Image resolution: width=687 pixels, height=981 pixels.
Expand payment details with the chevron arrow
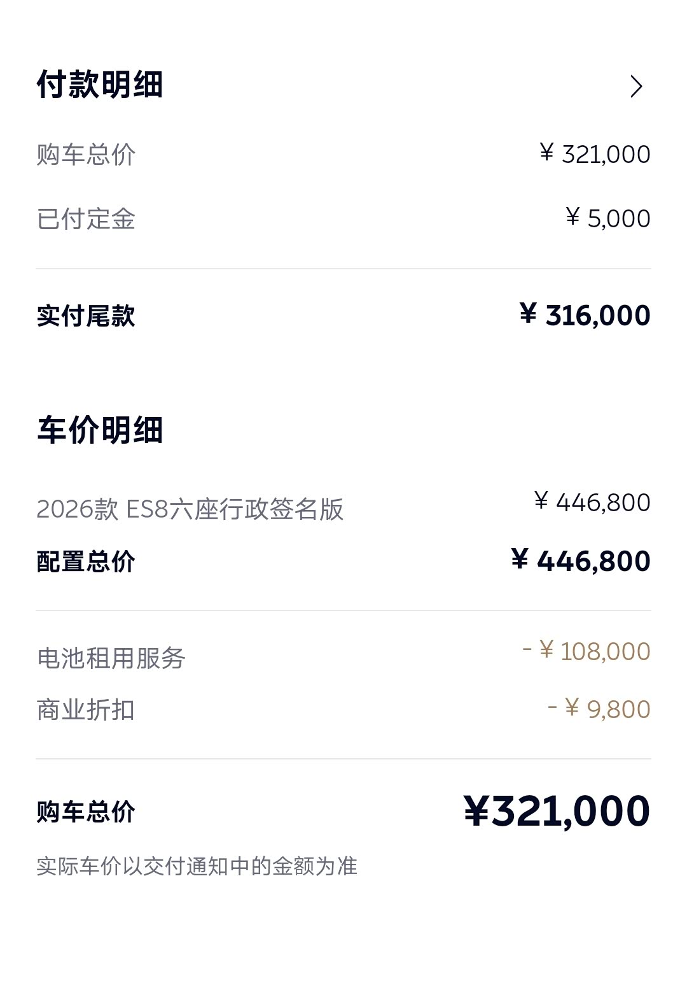click(636, 87)
